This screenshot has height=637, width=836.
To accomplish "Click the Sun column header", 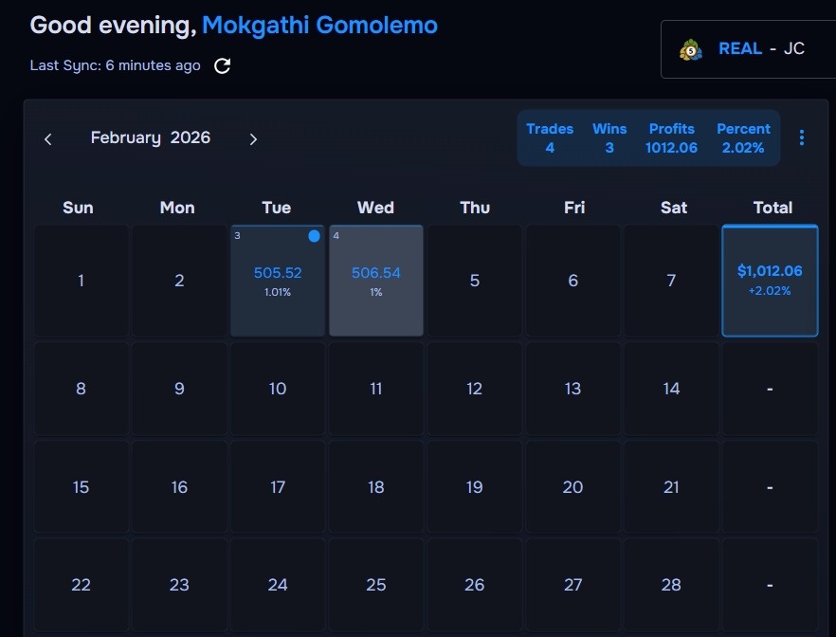I will pos(78,208).
